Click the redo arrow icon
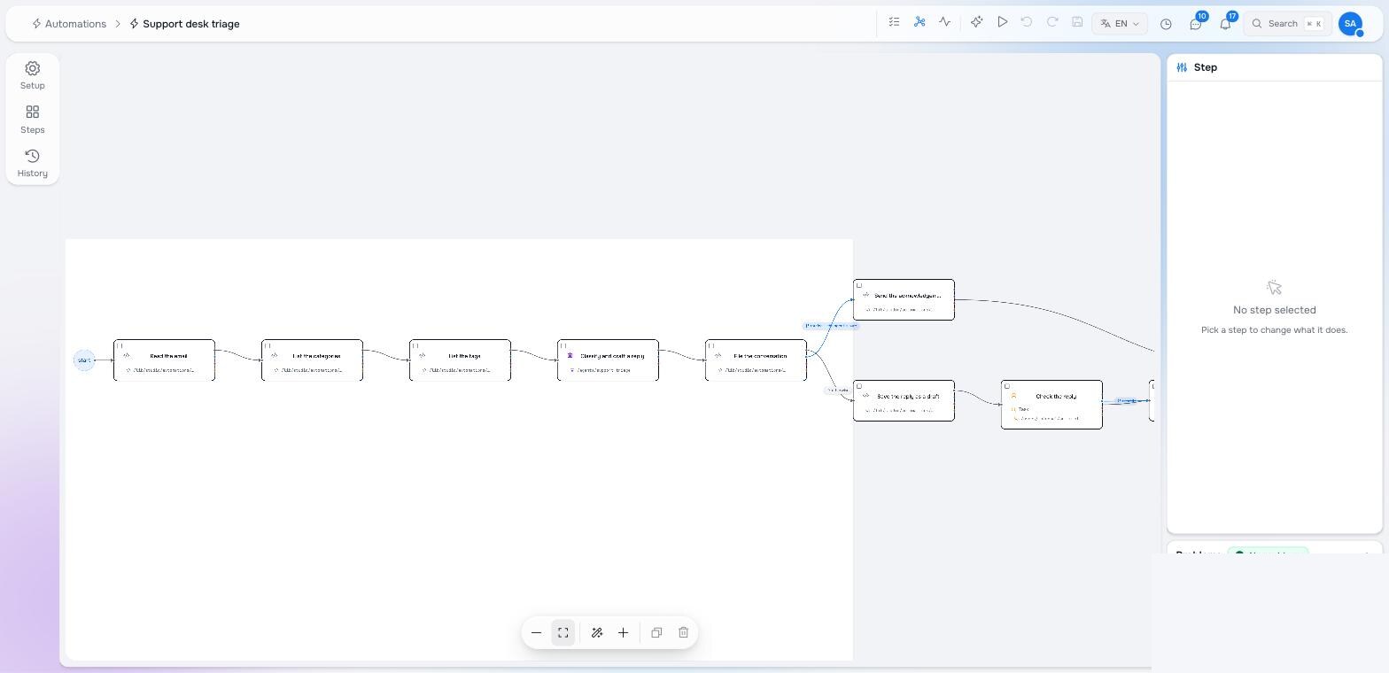Viewport: 1389px width, 673px height. 1052,22
